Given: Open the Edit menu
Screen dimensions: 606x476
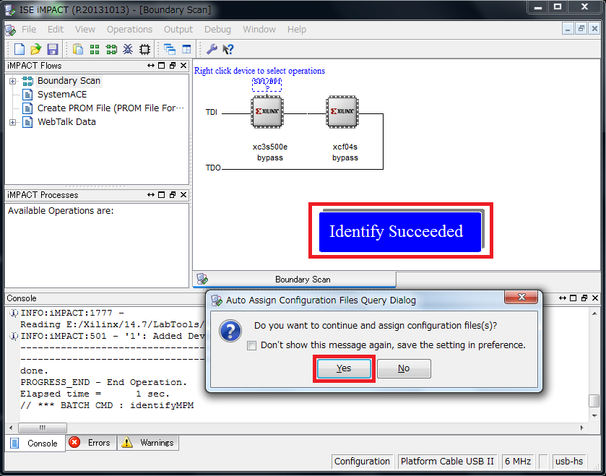Looking at the screenshot, I should 56,30.
